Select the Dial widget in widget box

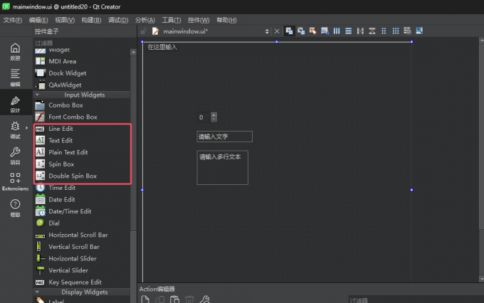54,223
